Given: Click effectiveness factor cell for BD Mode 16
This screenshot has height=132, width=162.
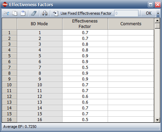Looking at the screenshot, I should tap(85, 119).
